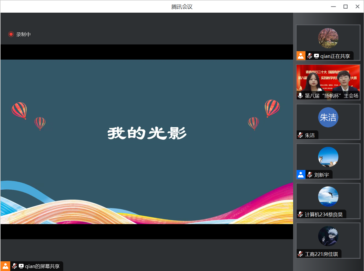Click the orange host icon on qian's tile
The width and height of the screenshot is (364, 271).
301,55
